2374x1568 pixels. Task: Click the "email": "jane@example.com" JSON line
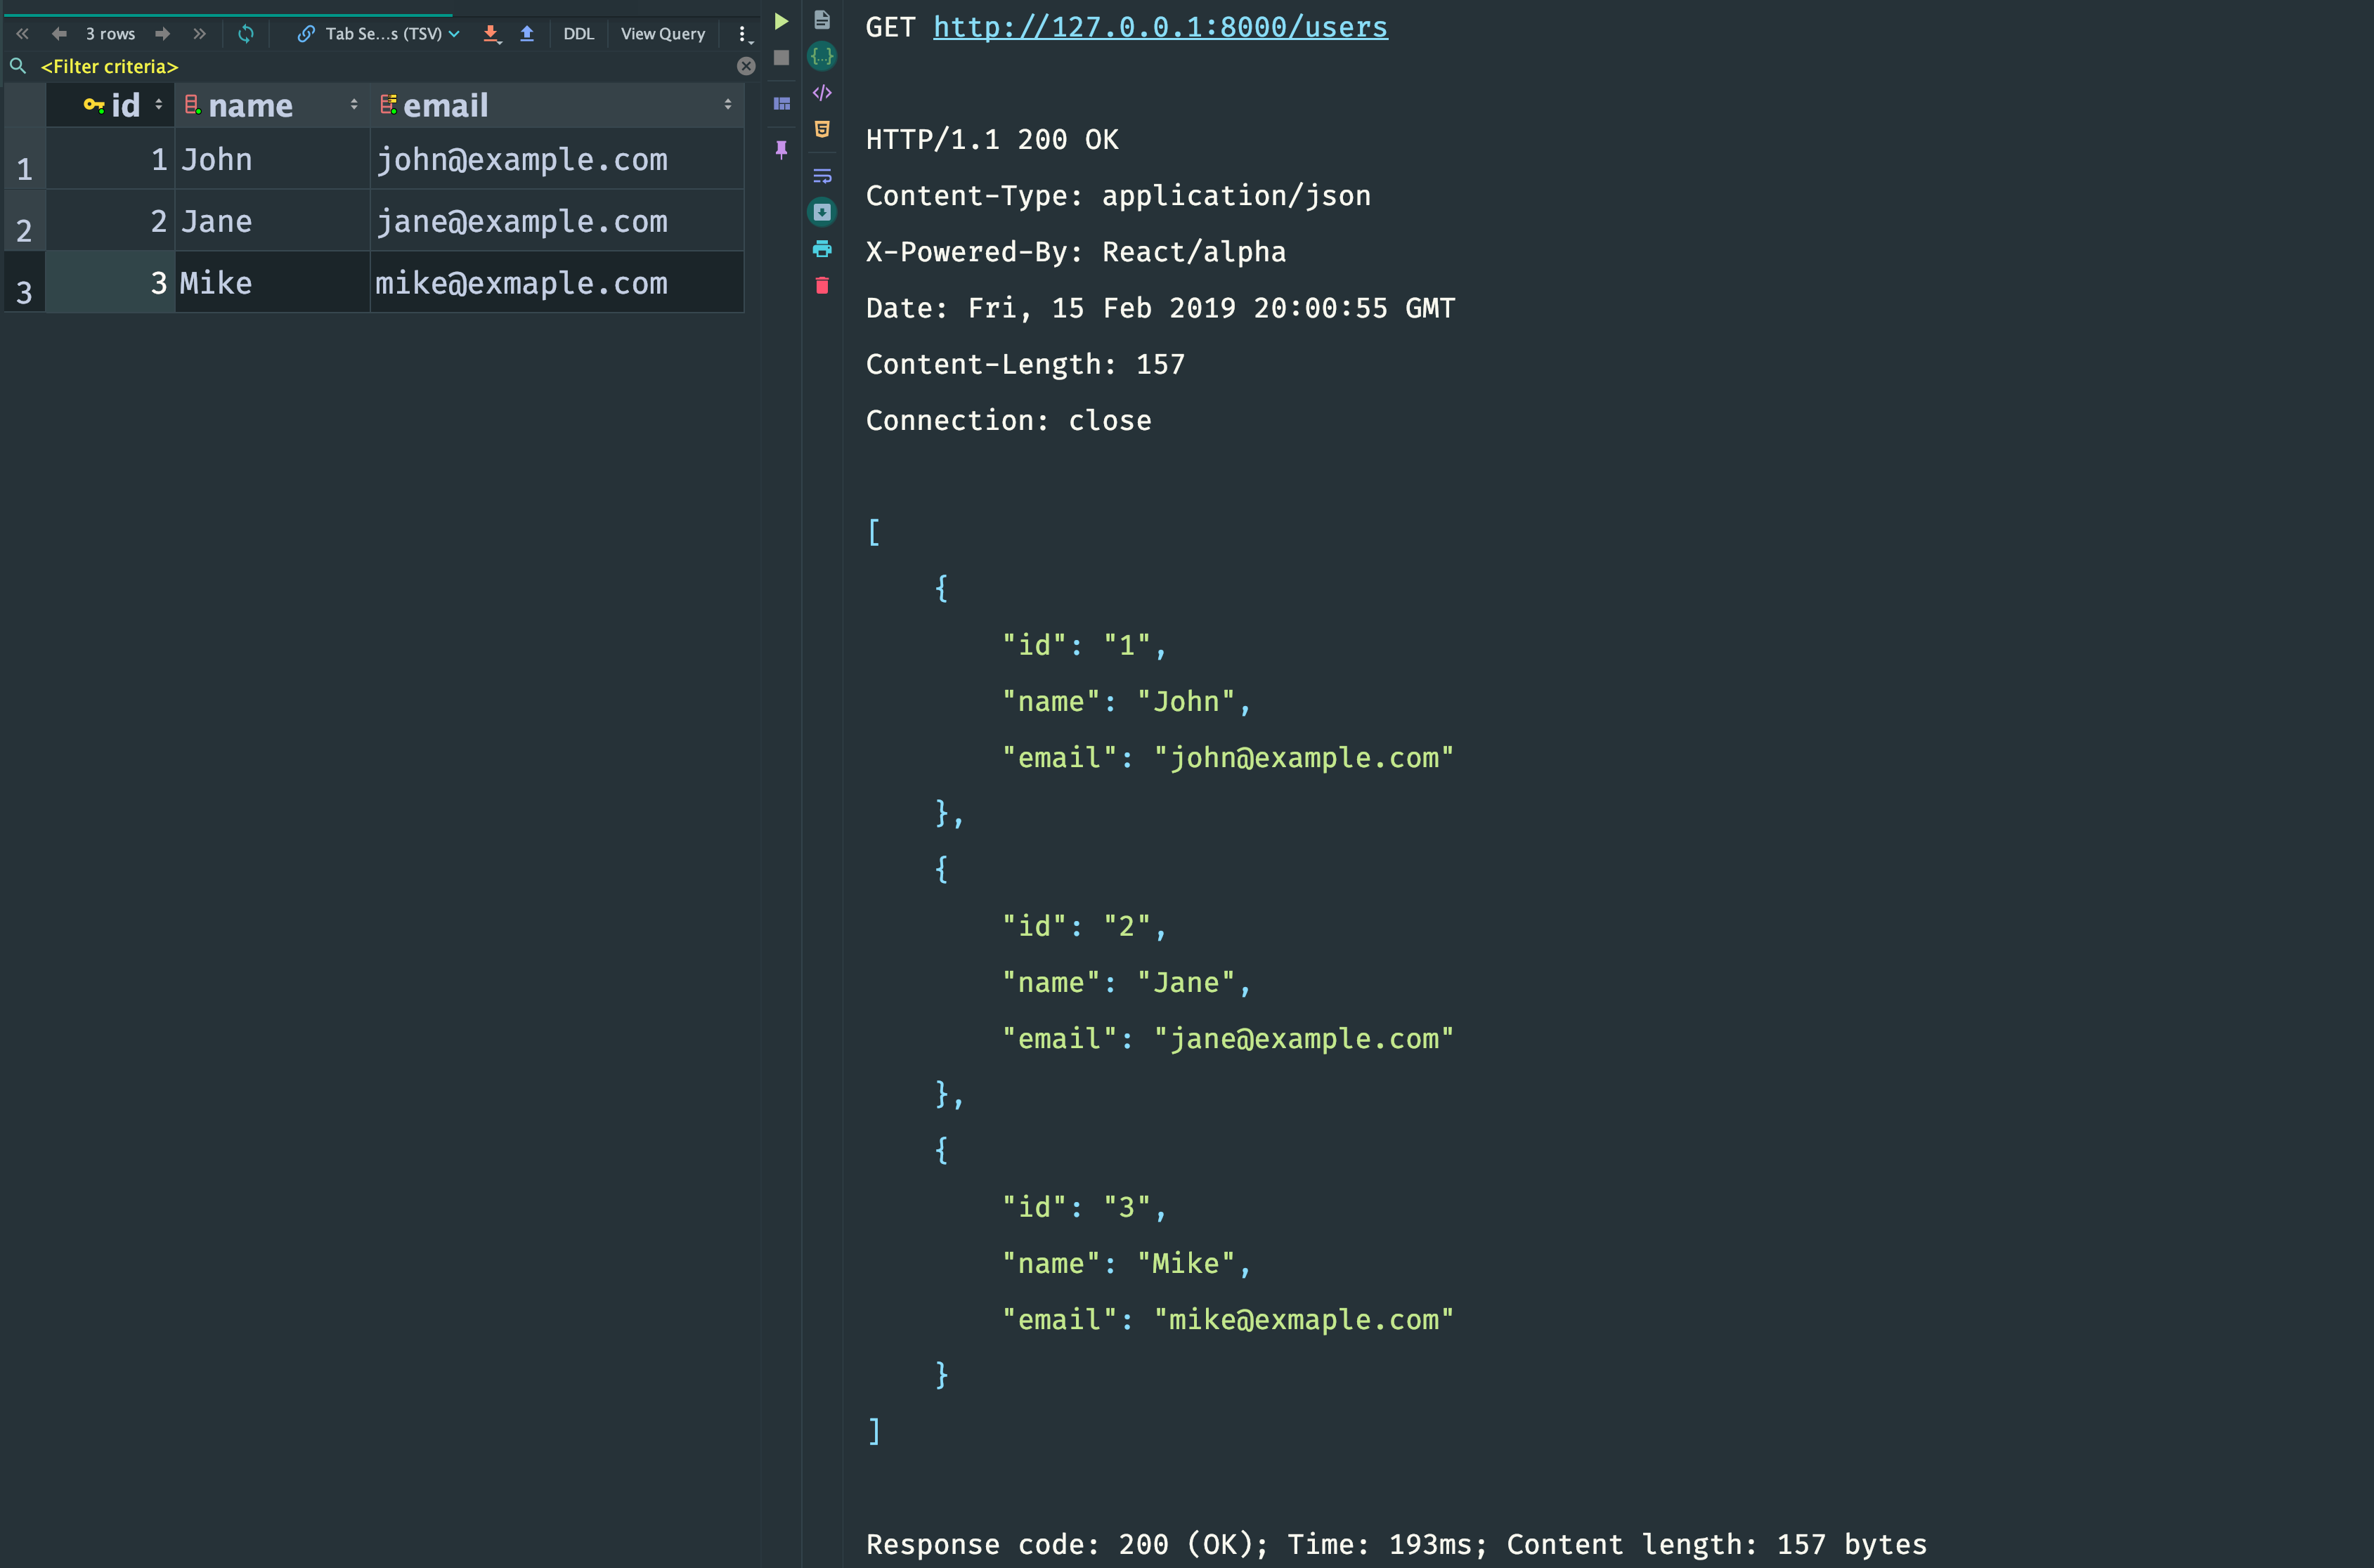(1228, 1039)
